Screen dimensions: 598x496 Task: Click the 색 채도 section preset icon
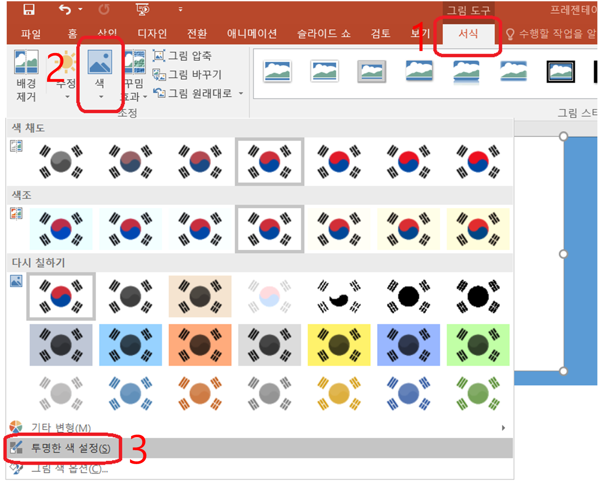(16, 146)
